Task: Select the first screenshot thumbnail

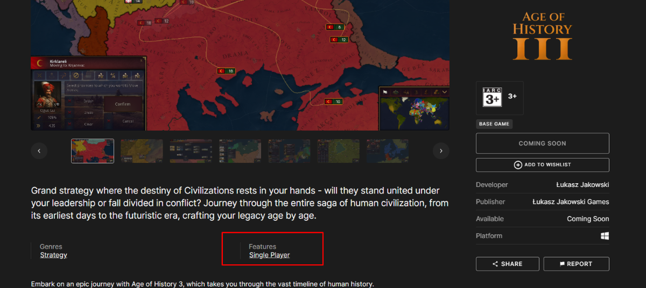Action: (93, 151)
